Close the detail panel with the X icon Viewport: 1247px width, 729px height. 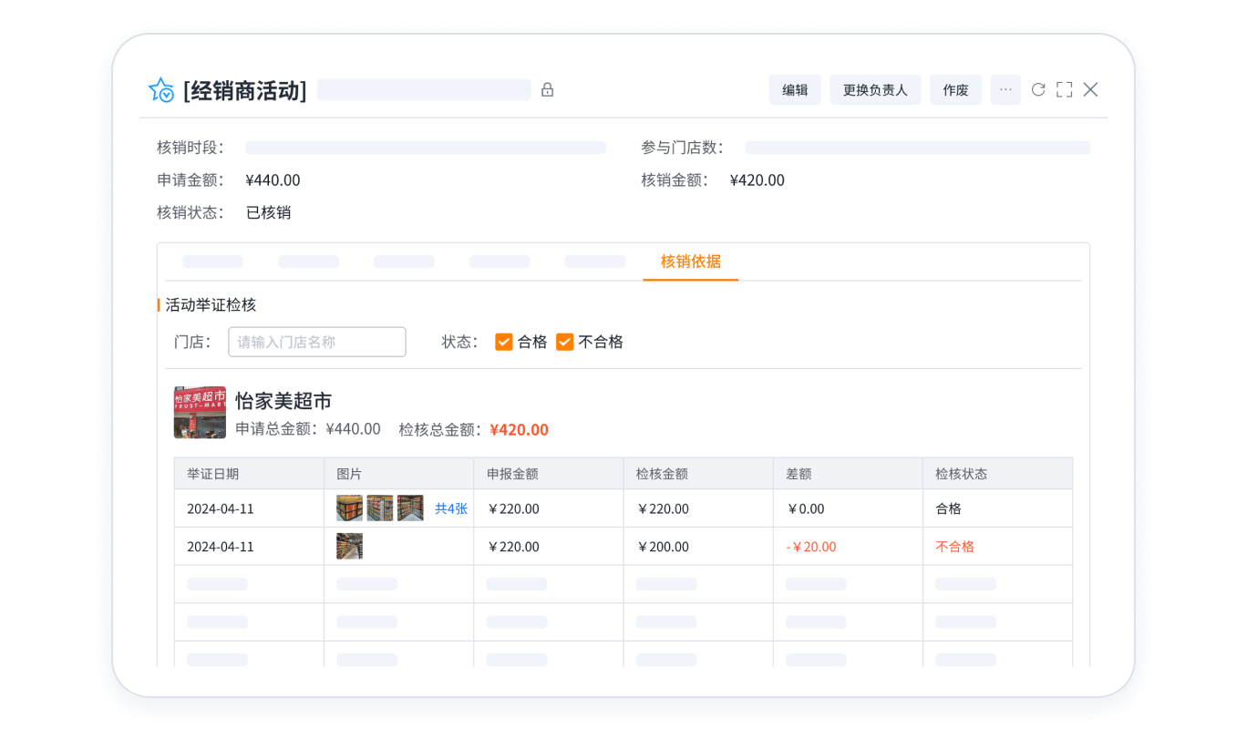[x=1091, y=89]
